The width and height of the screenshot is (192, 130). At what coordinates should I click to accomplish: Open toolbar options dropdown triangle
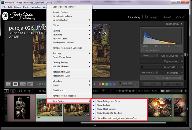coord(136,84)
